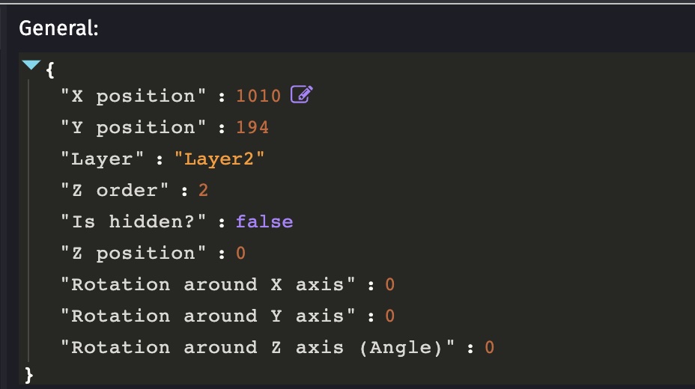This screenshot has height=389, width=695.
Task: Click the "Z order" key label
Action: click(115, 190)
